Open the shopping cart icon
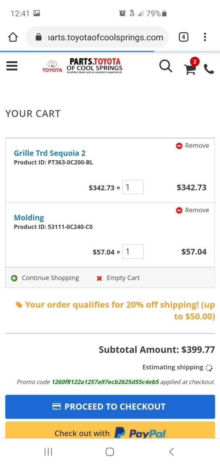The height and width of the screenshot is (464, 220). [x=191, y=66]
